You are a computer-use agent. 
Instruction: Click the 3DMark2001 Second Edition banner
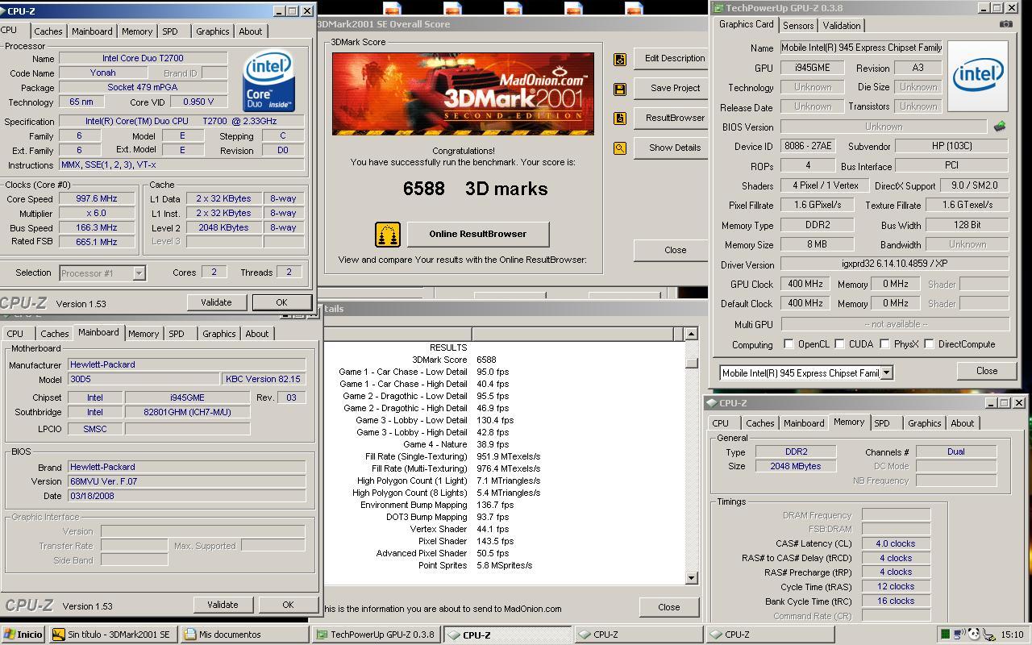(x=463, y=94)
